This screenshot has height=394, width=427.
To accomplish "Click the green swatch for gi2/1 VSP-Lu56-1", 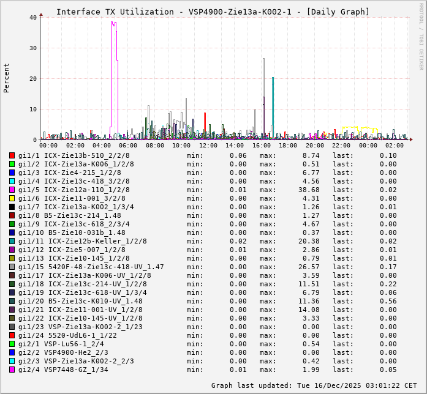I will (x=12, y=344).
